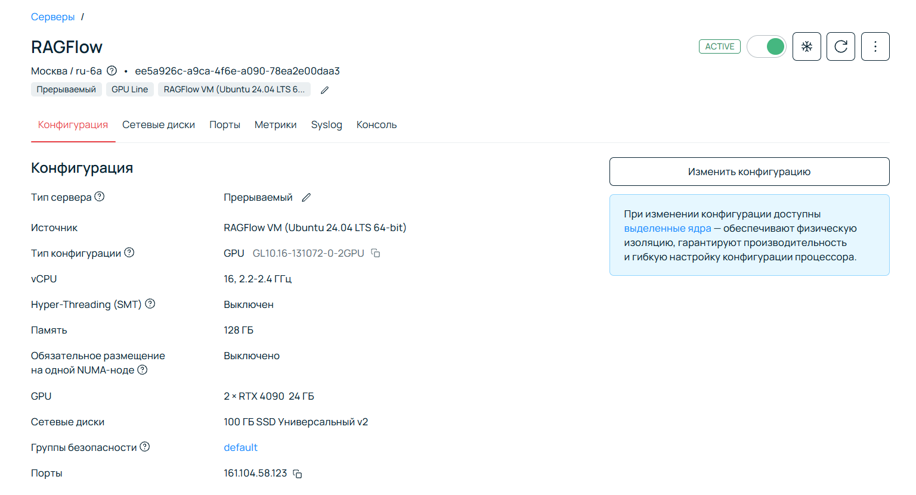Viewport: 916px width, 495px height.
Task: Click the memory value 128 ГБ
Action: click(239, 330)
